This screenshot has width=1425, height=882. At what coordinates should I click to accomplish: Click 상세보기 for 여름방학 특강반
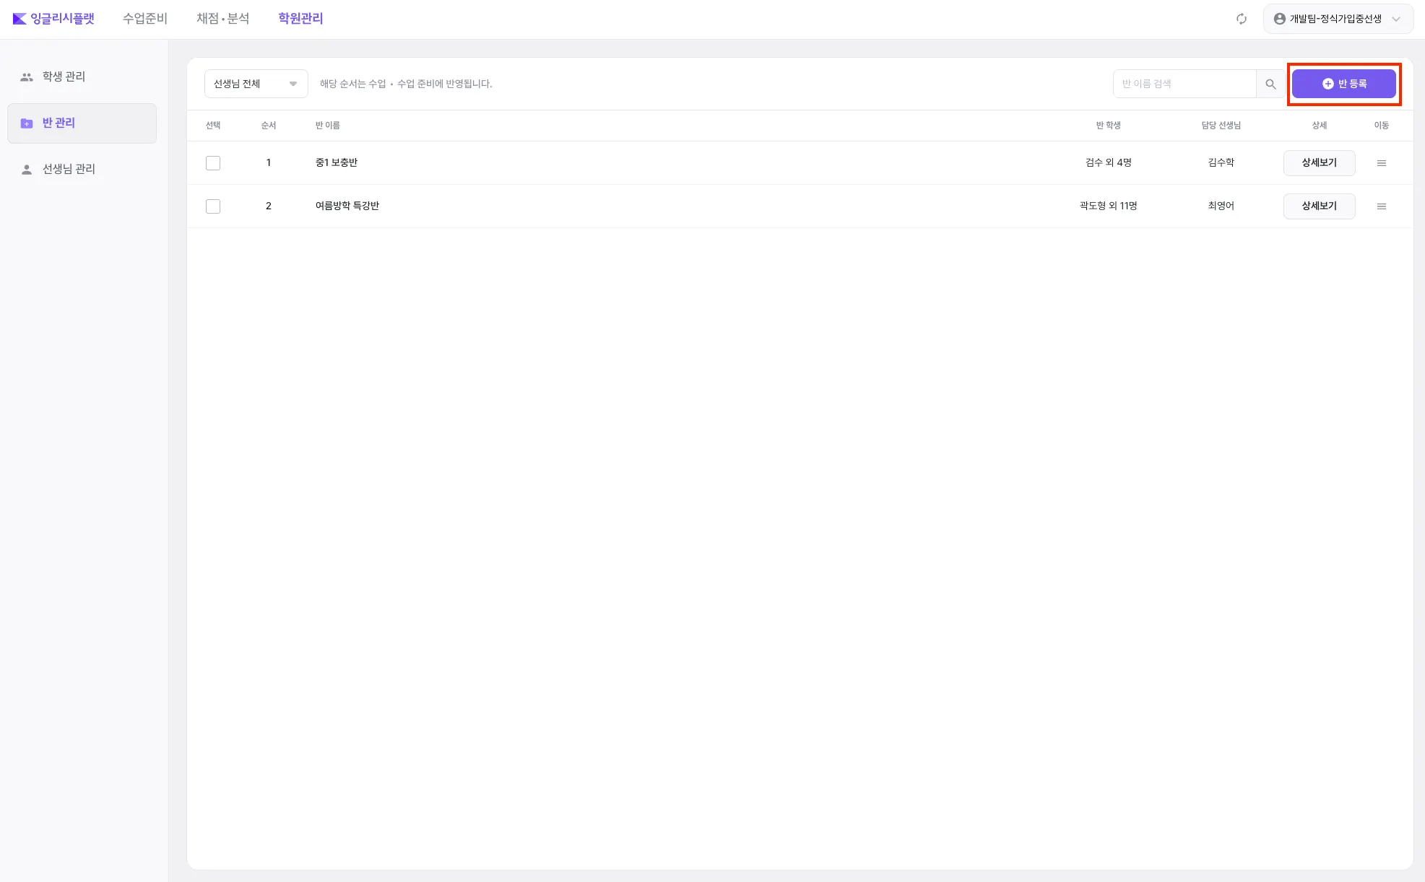coord(1319,206)
